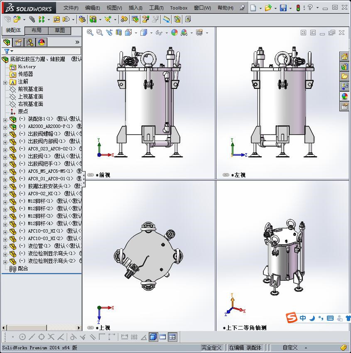Open the Custom Properties task pane tab
Screen dimensions: 351x353
[344, 106]
